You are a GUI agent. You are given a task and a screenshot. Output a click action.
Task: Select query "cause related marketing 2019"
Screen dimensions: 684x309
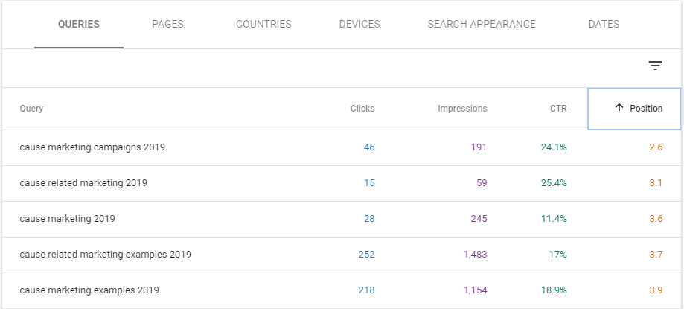[x=83, y=183]
